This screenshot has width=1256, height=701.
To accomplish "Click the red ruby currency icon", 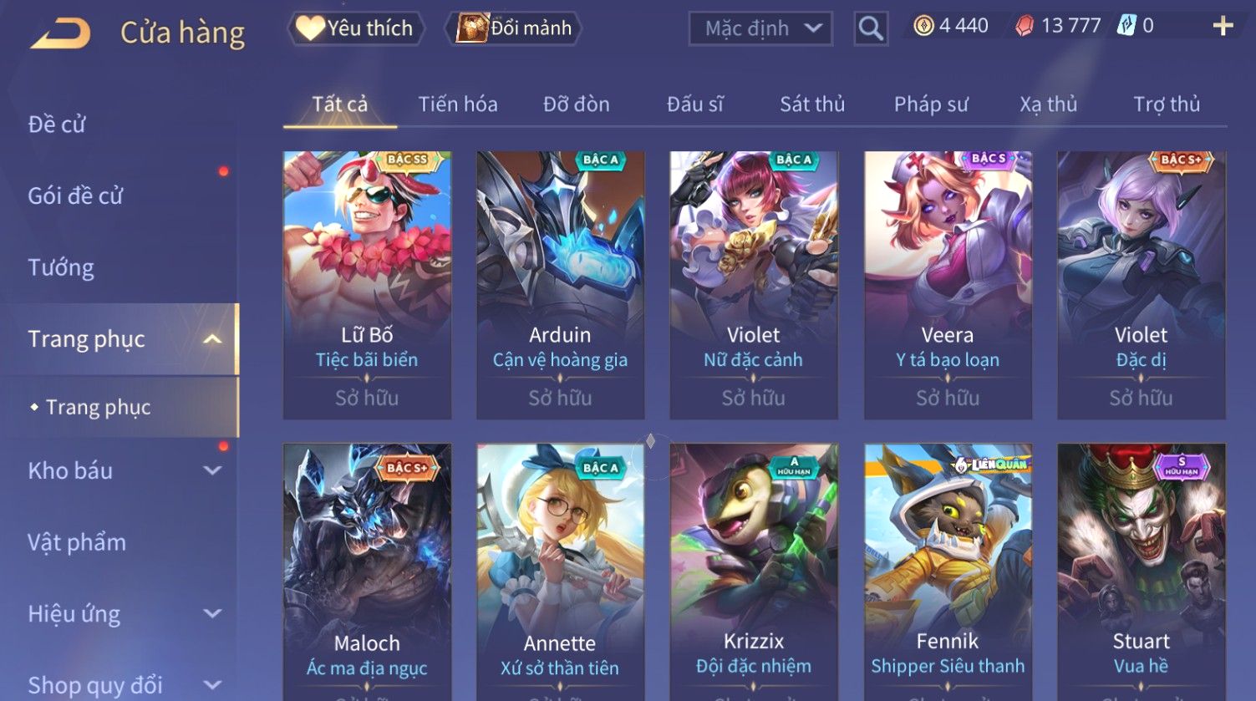I will (1025, 27).
